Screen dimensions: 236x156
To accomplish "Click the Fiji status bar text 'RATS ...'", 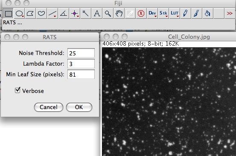I will pos(12,23).
